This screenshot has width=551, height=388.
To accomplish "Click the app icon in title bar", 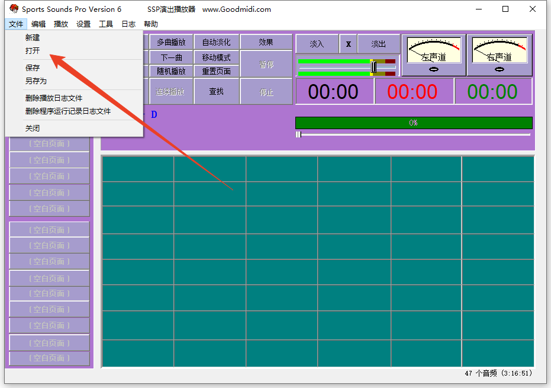I will point(14,9).
